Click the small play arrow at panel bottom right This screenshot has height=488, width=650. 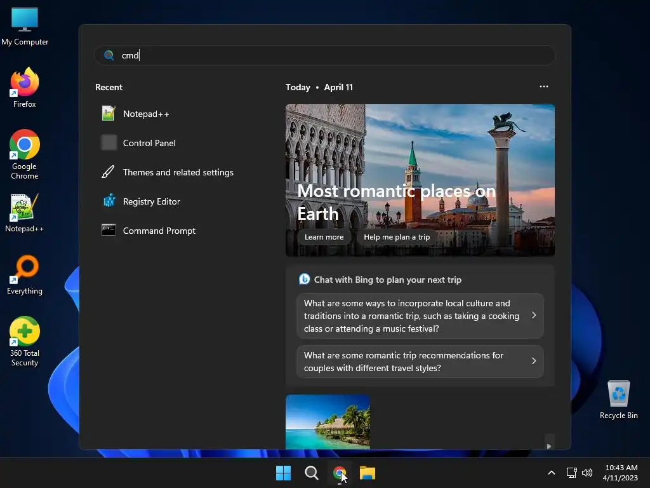pos(549,446)
